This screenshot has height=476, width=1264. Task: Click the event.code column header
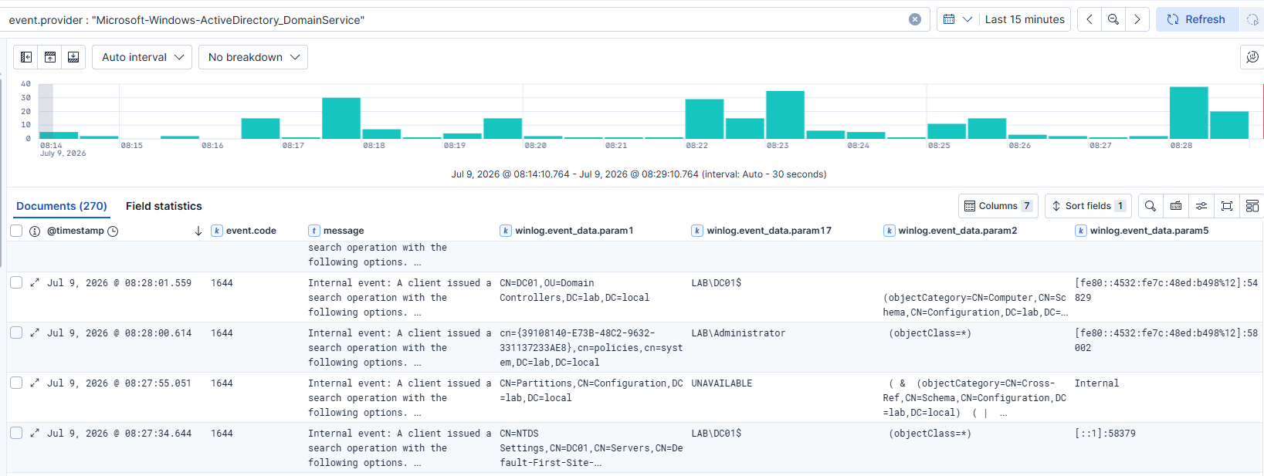pyautogui.click(x=251, y=231)
